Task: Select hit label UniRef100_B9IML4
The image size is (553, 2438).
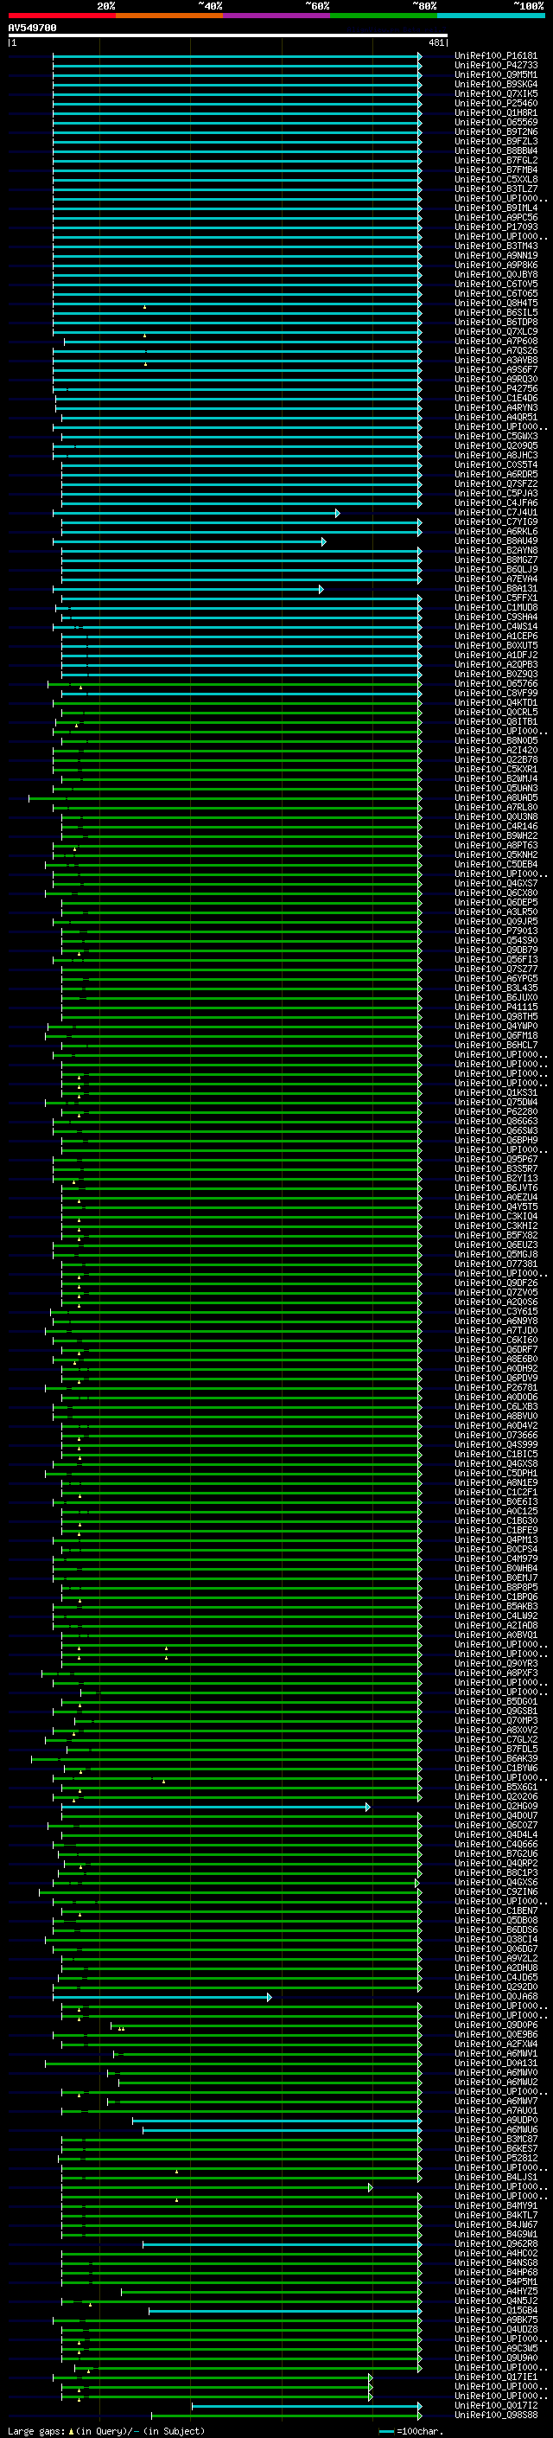Action: (x=496, y=208)
